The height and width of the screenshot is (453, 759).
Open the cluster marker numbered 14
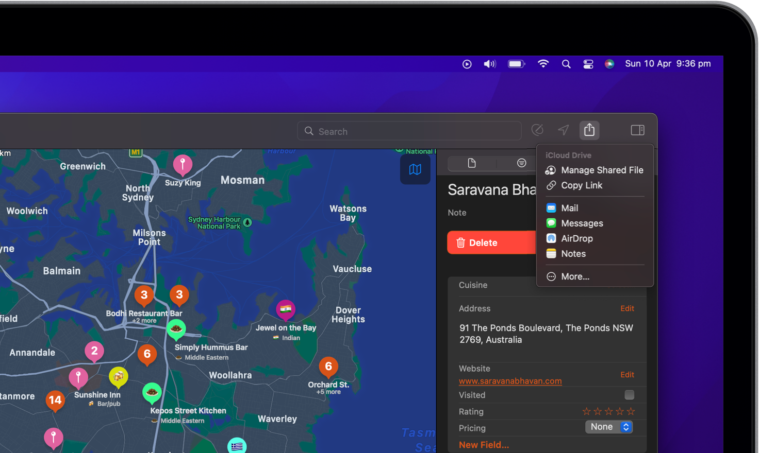pyautogui.click(x=55, y=401)
